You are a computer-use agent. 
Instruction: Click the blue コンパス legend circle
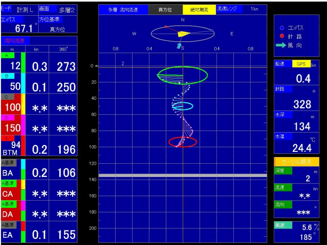click(282, 28)
